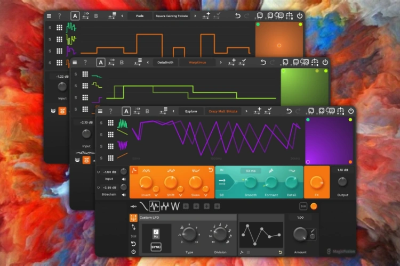400x266 pixels.
Task: Open Crazy Malt Shizzle preset name
Action: tap(223, 111)
